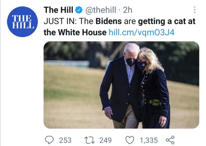Click the bold "getting a cat at" text
206x146 pixels.
tap(167, 21)
